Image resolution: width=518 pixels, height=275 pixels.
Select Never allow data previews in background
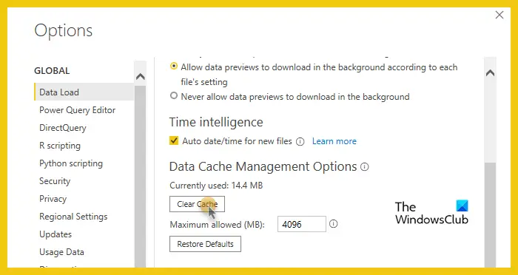click(173, 96)
